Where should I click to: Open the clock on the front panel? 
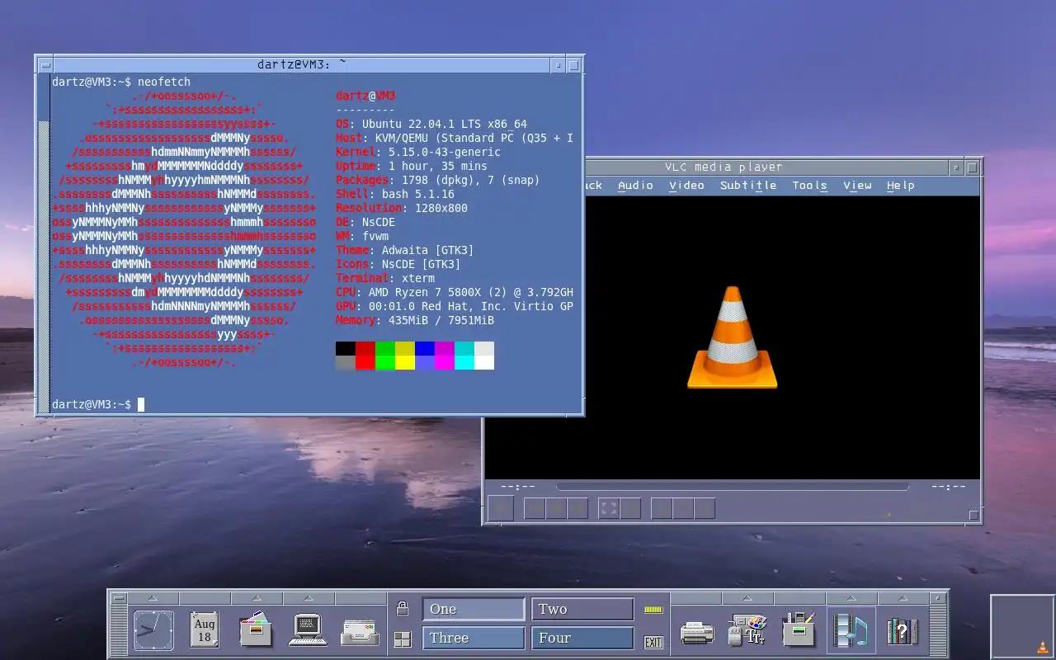153,631
